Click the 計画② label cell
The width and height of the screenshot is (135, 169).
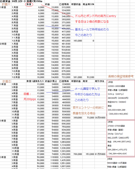(x=7, y=81)
